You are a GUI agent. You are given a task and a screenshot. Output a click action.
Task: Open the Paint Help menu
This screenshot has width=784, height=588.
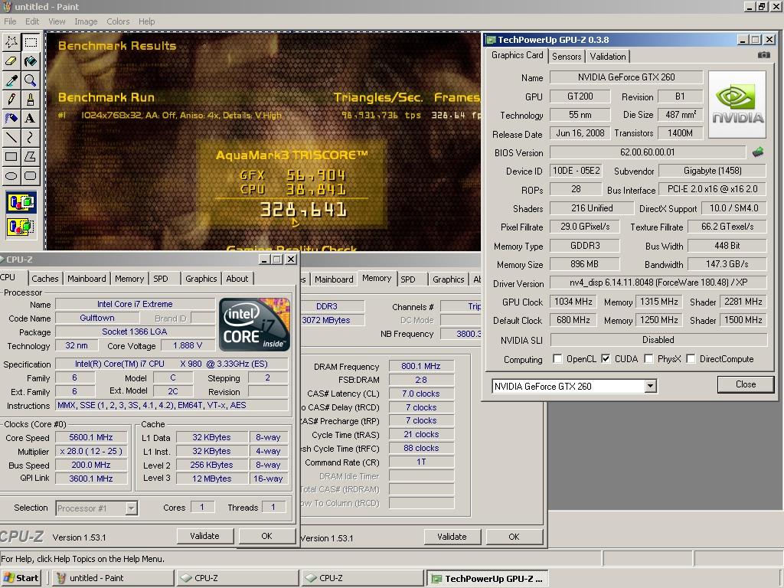[146, 21]
